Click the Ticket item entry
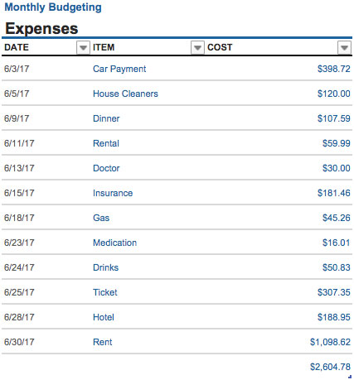This screenshot has height=380, width=354. coord(105,292)
